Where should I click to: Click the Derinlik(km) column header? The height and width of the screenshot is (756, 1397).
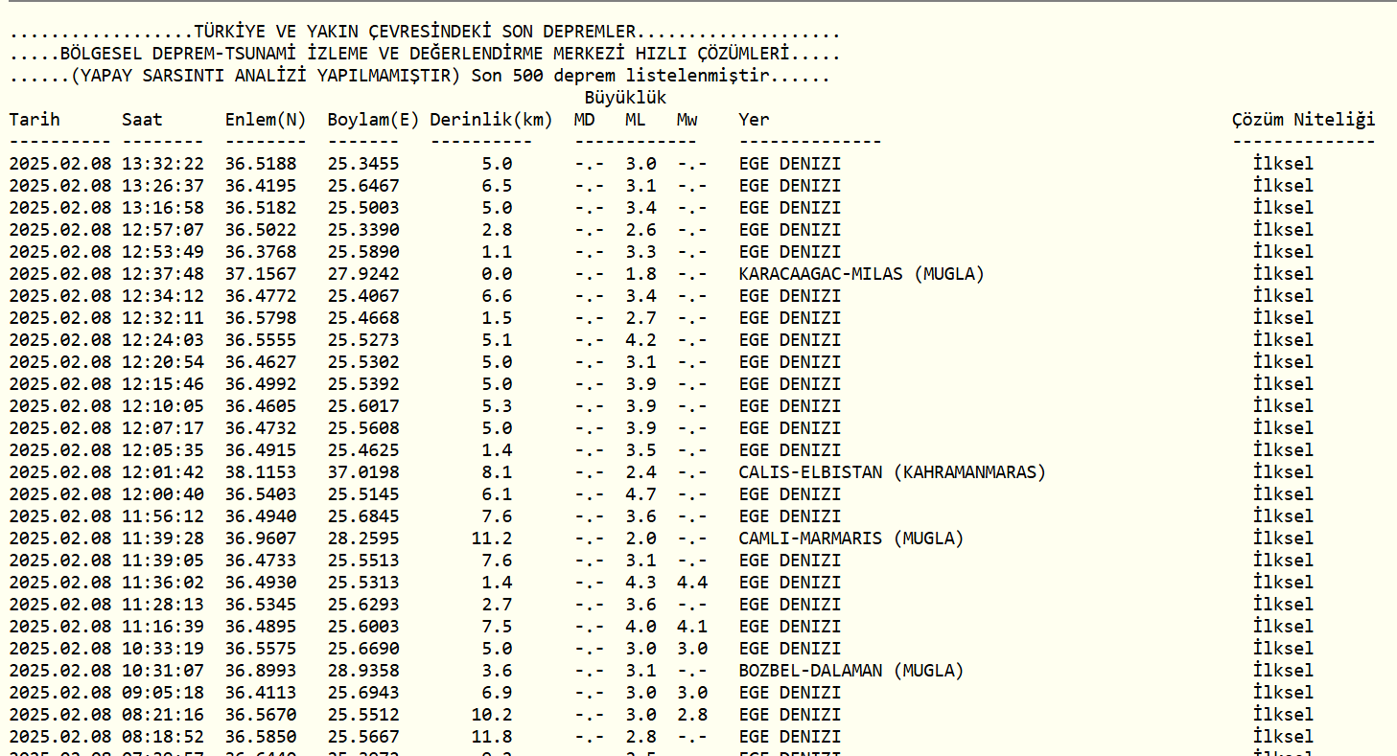click(x=491, y=120)
